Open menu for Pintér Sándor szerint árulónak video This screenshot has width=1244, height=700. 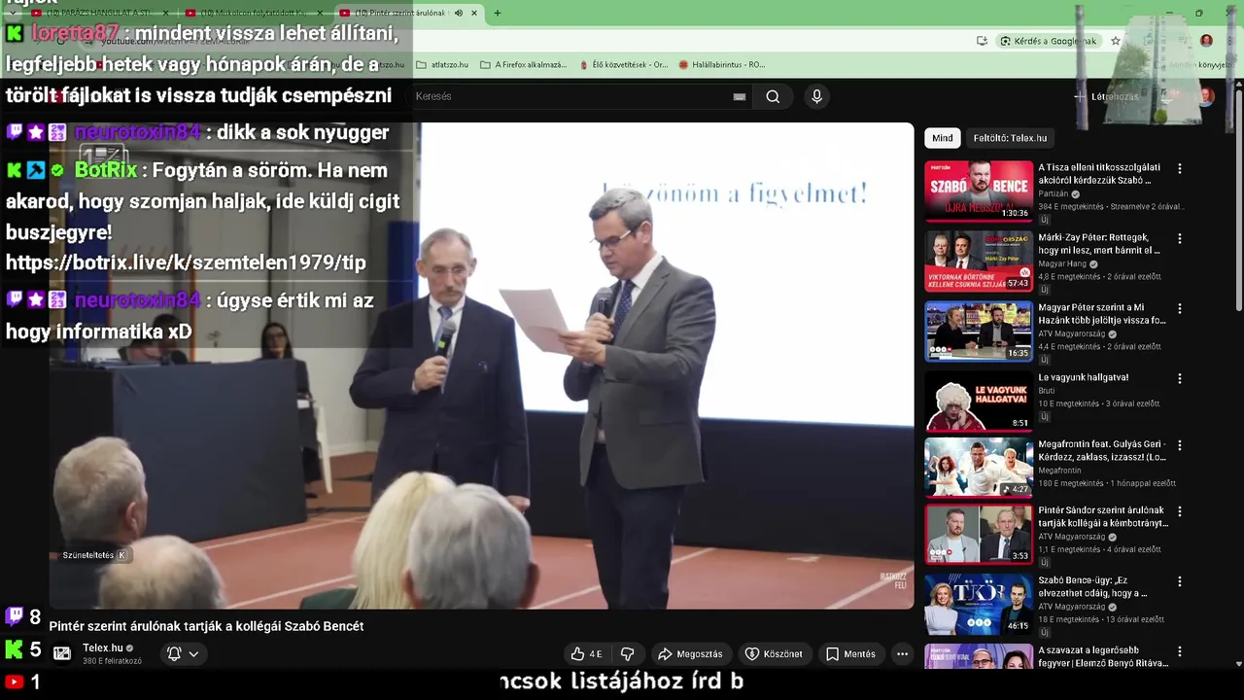[1180, 510]
